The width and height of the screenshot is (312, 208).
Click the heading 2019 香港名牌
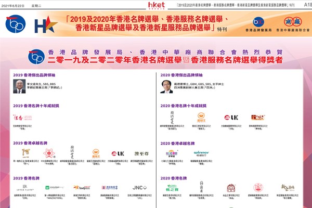[x=27, y=178]
